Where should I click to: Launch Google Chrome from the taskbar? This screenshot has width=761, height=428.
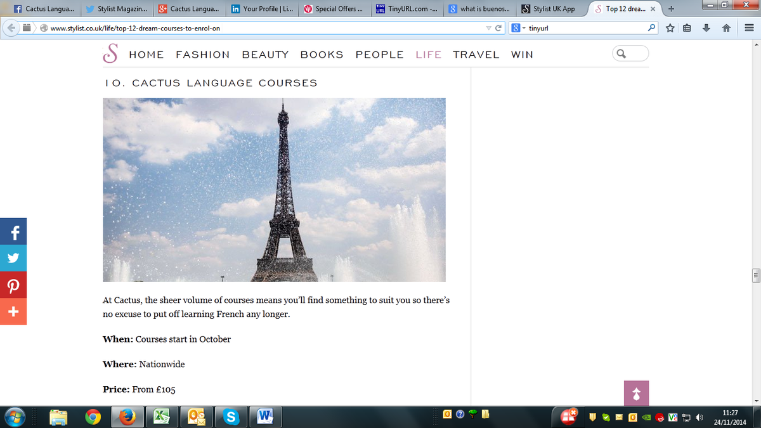click(x=93, y=417)
